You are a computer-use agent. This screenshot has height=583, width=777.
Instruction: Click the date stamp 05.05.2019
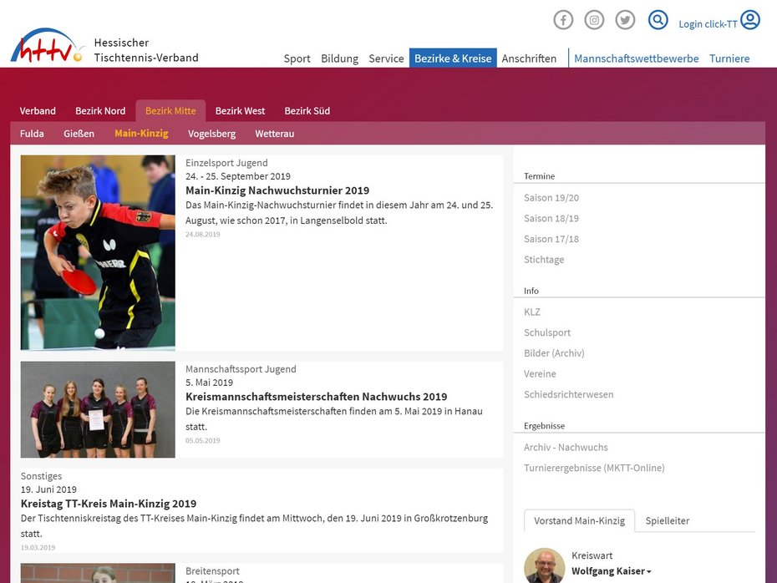pos(203,440)
